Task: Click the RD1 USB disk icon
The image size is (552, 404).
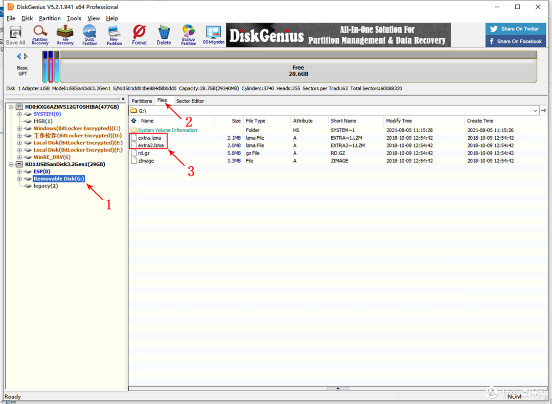Action: pyautogui.click(x=19, y=164)
